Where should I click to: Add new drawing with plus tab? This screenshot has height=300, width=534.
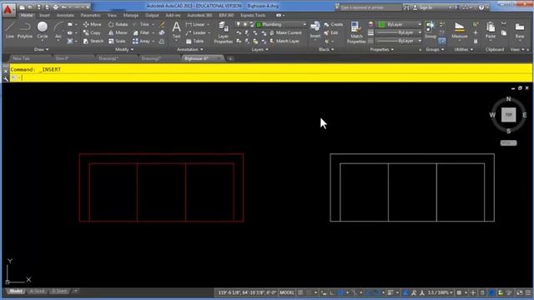tap(230, 58)
